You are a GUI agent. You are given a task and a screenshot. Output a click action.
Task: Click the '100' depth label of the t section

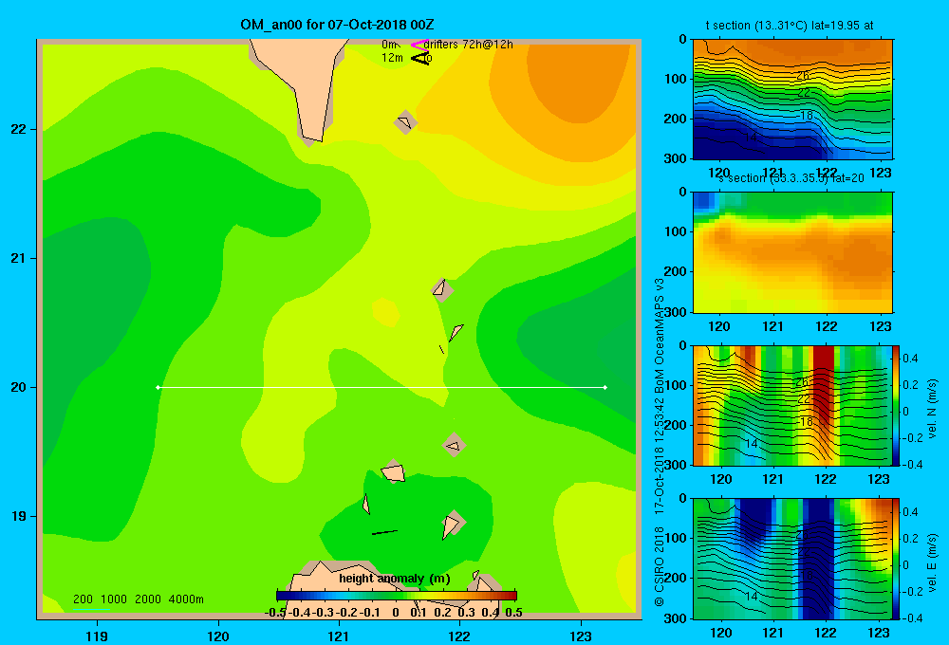(675, 79)
